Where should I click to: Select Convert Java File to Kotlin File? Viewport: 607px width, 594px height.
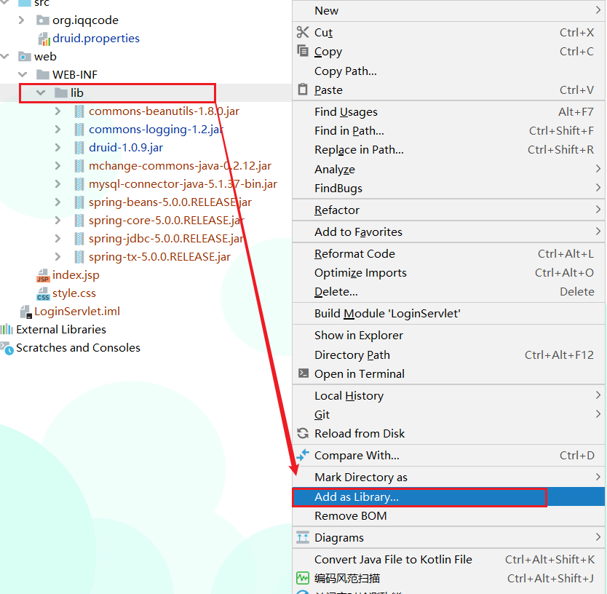click(x=448, y=560)
